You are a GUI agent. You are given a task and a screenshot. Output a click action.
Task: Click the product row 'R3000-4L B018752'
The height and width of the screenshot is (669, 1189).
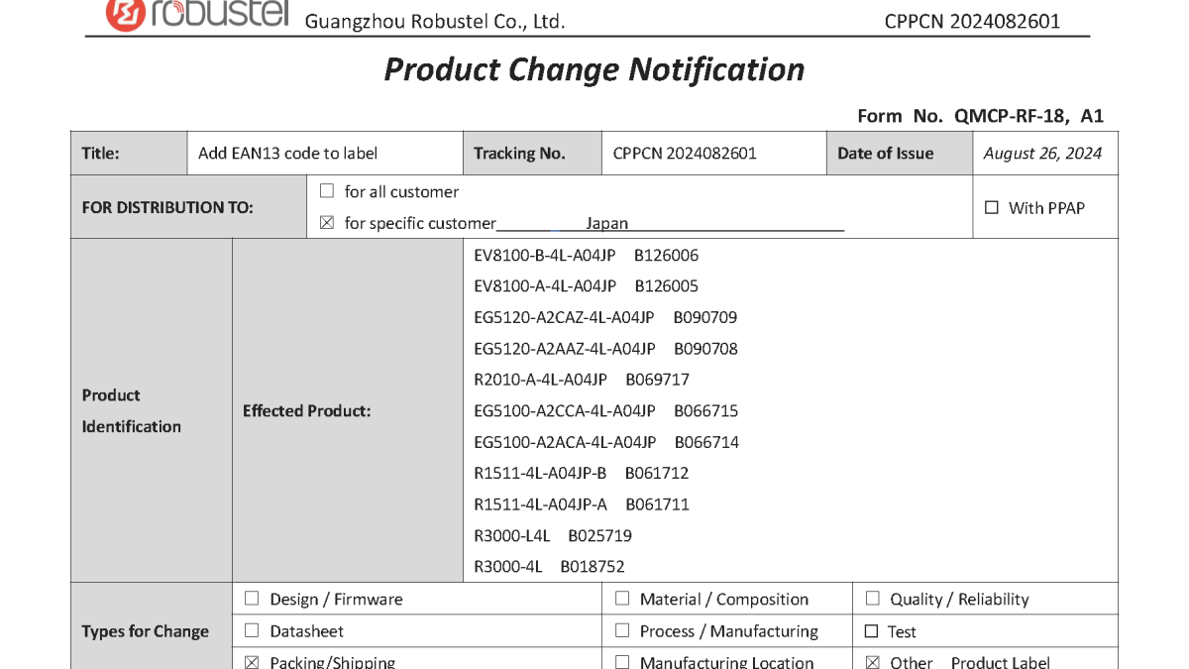pos(549,567)
